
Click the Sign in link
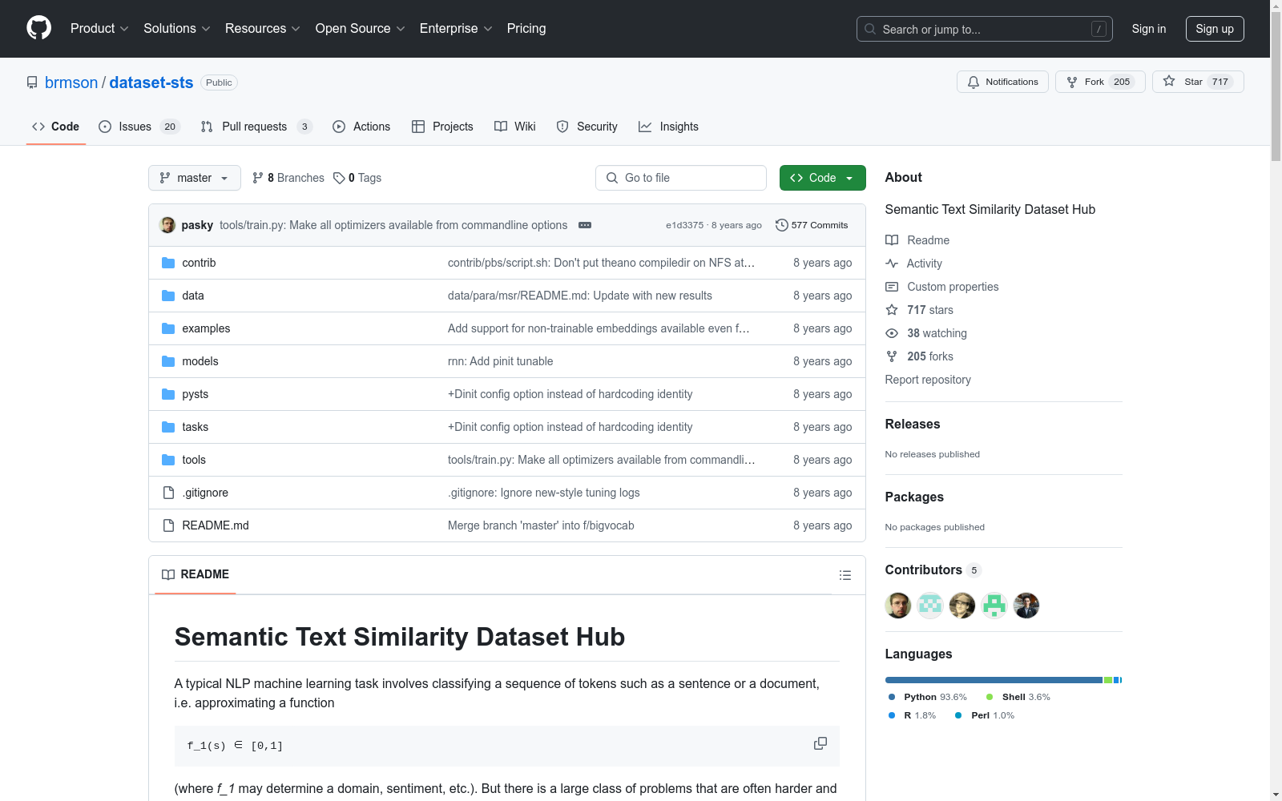pyautogui.click(x=1149, y=29)
